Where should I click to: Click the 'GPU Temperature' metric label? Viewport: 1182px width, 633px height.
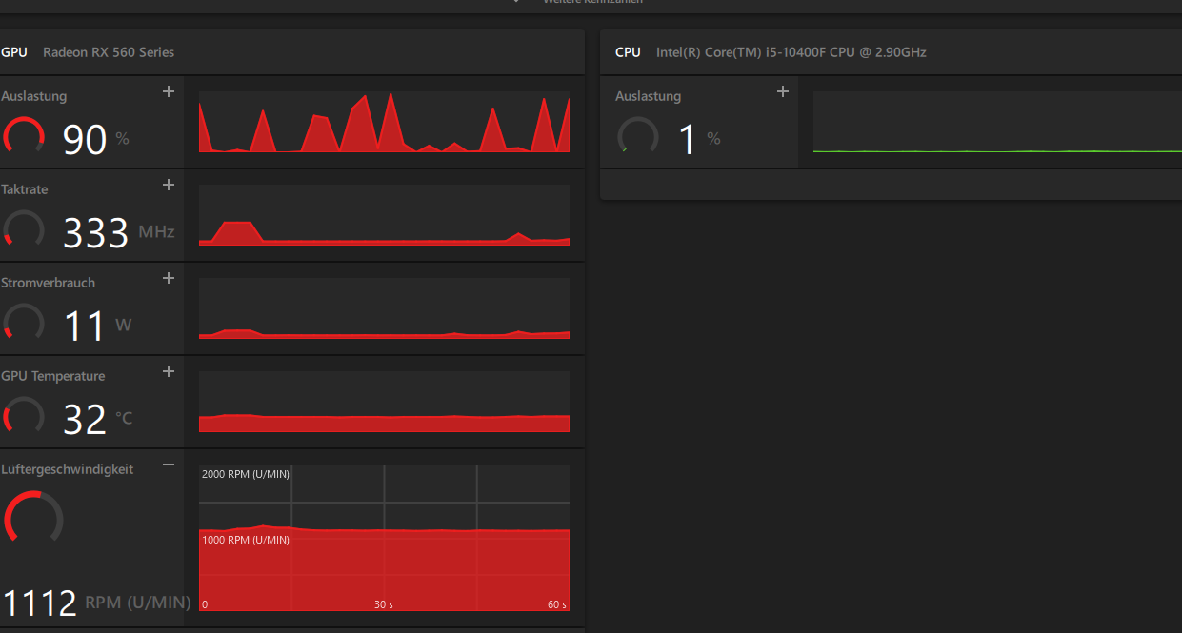point(53,376)
